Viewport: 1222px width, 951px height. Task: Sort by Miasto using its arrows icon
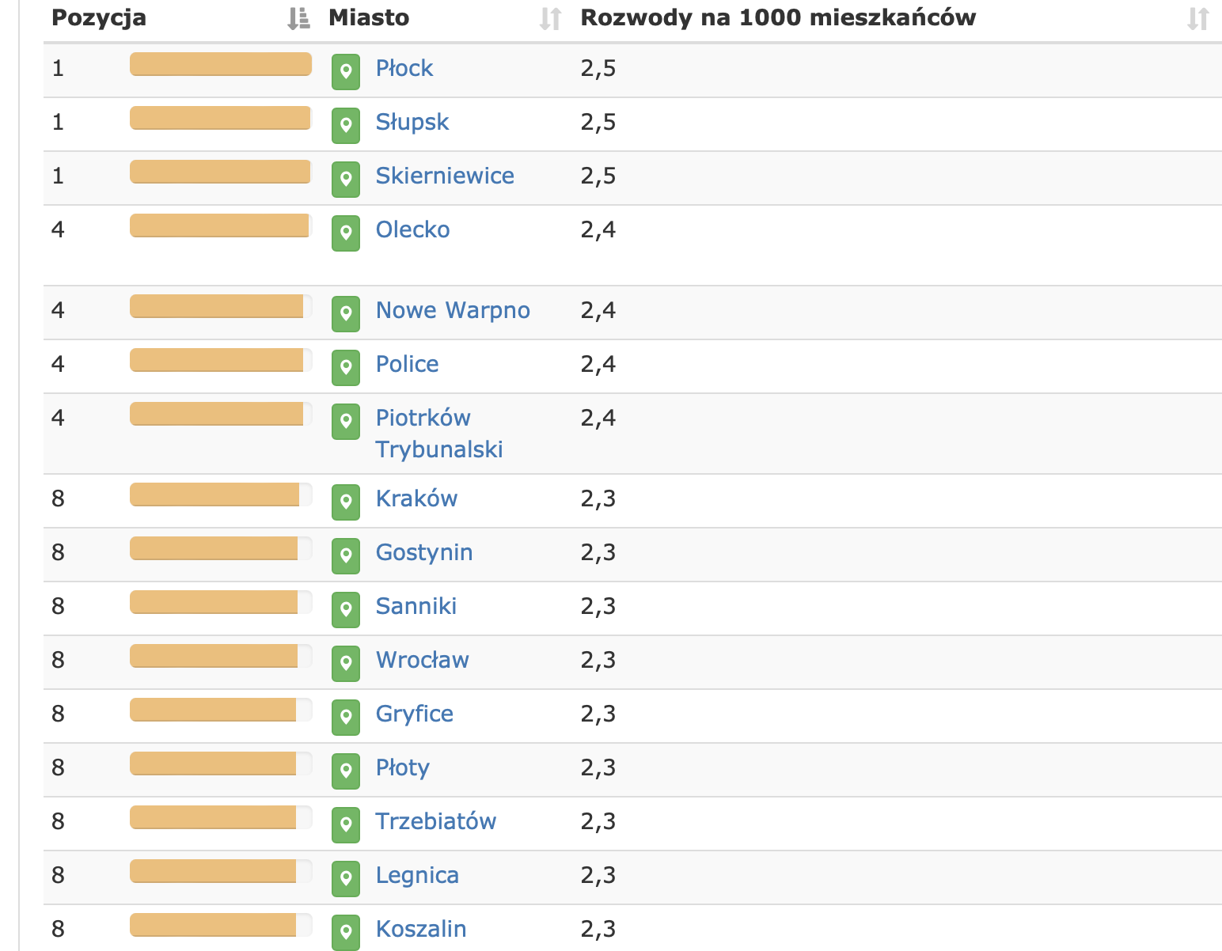coord(549,18)
